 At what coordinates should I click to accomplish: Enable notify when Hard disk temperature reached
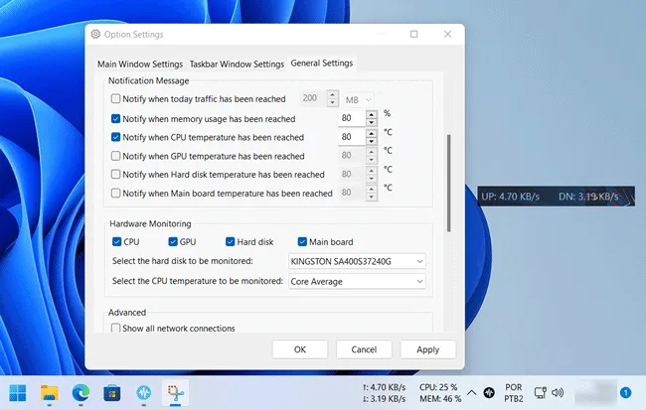pos(115,174)
